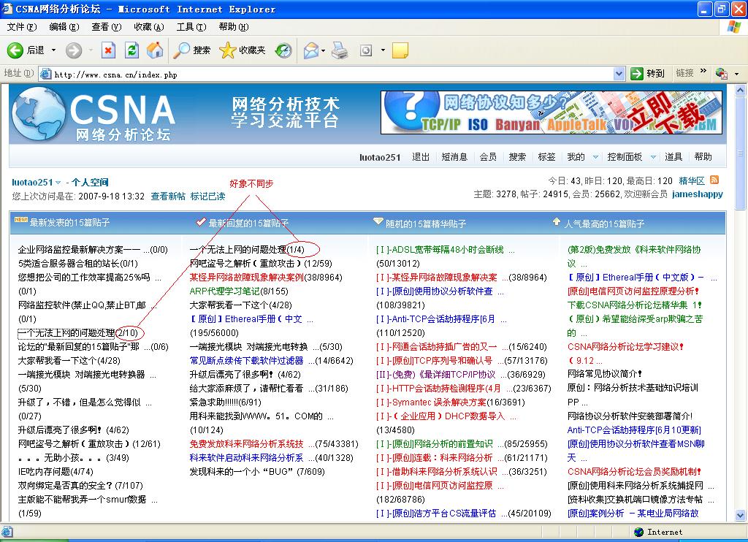Click the red Stop loading icon
This screenshot has width=748, height=542.
pyautogui.click(x=108, y=50)
